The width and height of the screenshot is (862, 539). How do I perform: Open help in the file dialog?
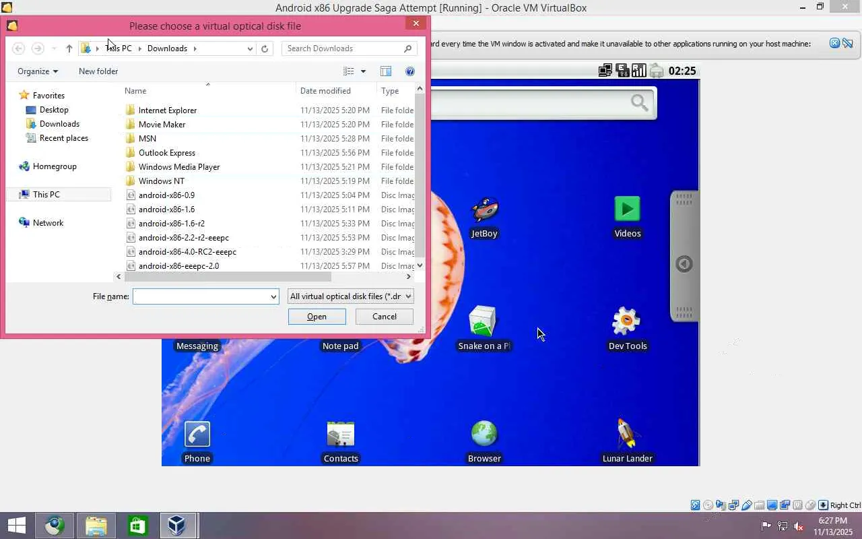pos(409,71)
